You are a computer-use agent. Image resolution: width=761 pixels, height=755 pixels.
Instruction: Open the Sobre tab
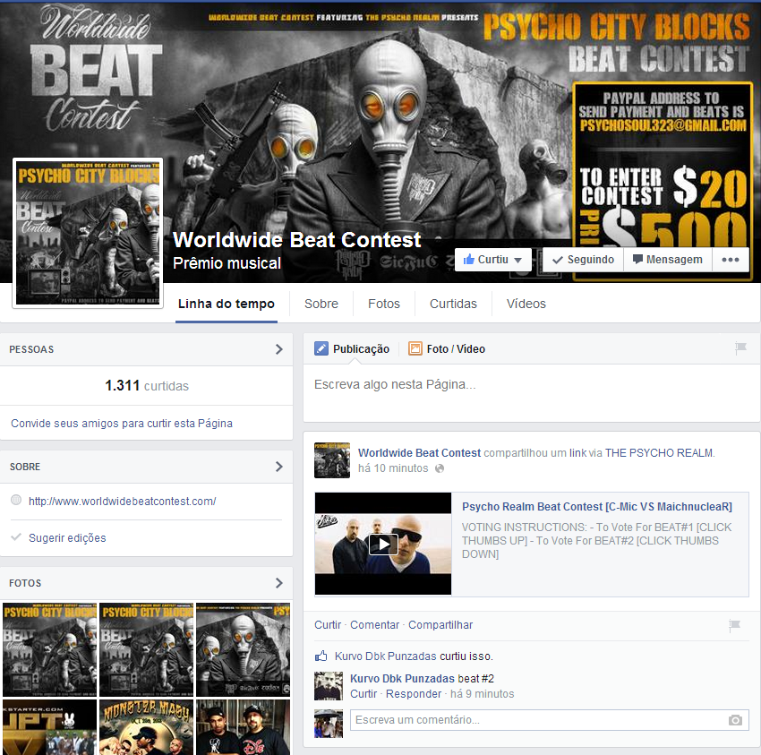(x=321, y=304)
